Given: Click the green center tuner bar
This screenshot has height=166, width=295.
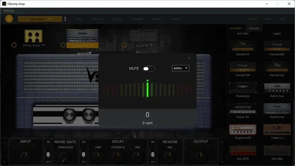Looking at the screenshot, I should 147,90.
